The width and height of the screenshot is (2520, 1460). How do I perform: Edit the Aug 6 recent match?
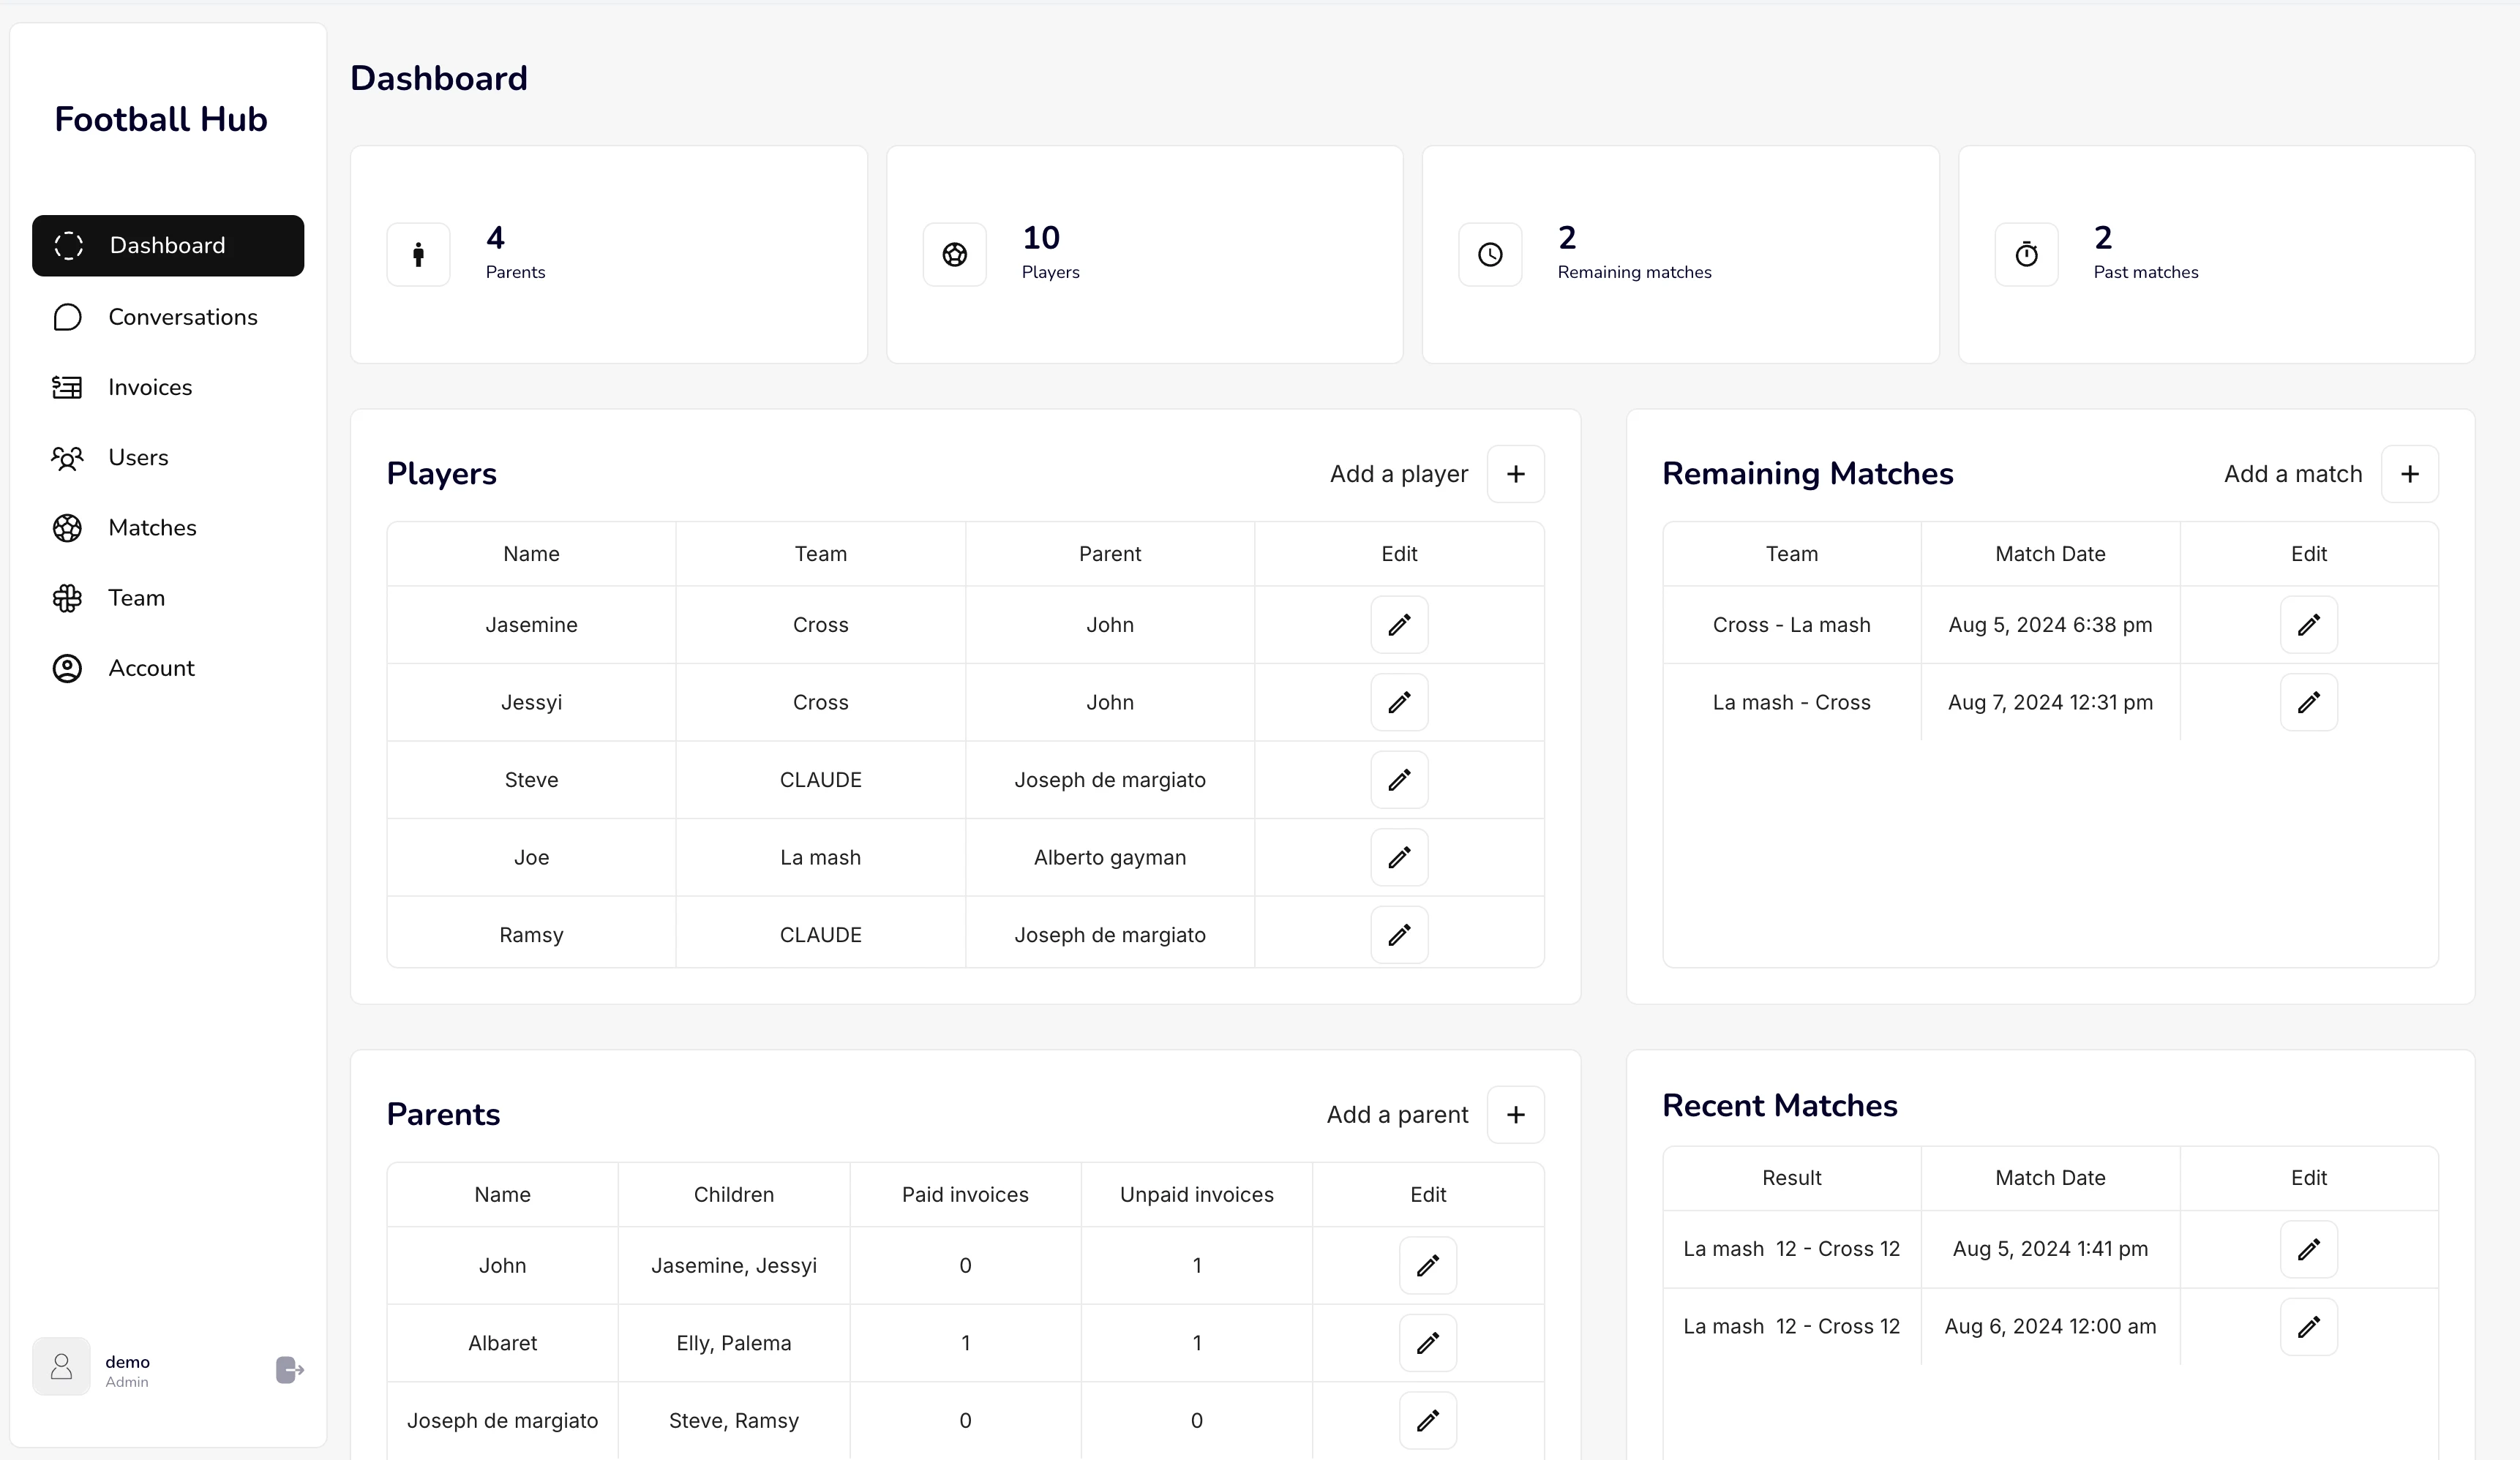click(x=2308, y=1327)
